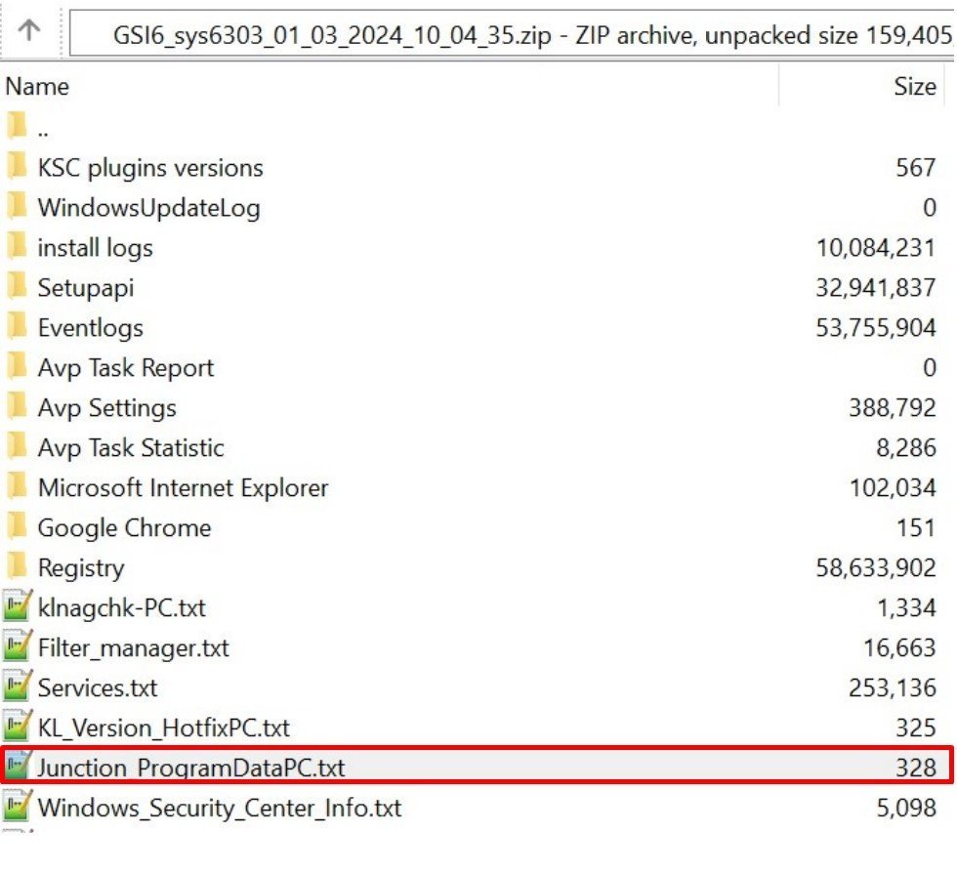
Task: Click the size value 253,136
Action: click(893, 687)
